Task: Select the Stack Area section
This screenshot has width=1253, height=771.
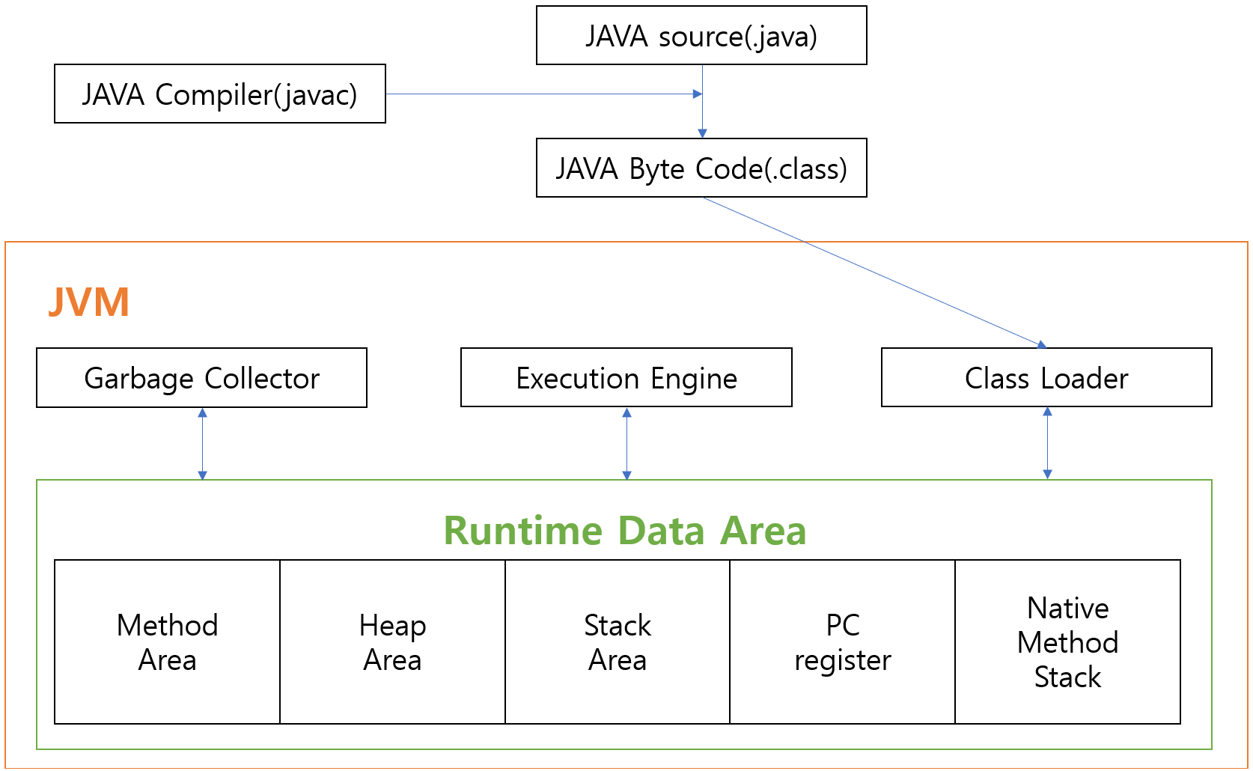Action: click(617, 642)
